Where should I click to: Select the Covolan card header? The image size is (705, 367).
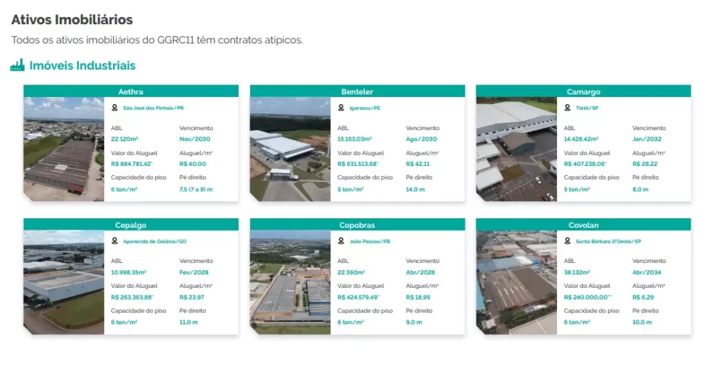tap(584, 225)
